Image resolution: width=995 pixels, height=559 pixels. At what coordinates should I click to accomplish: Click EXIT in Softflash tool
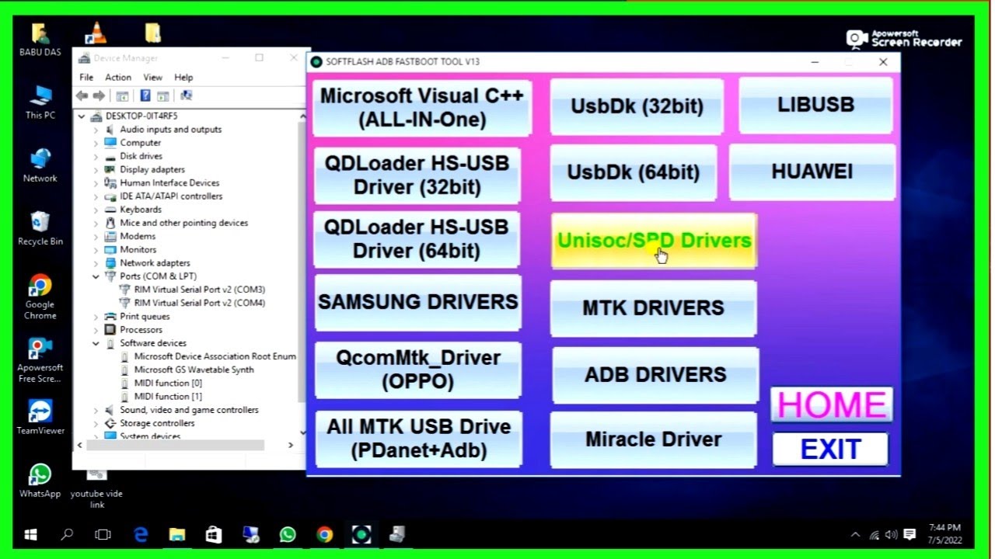pos(830,449)
